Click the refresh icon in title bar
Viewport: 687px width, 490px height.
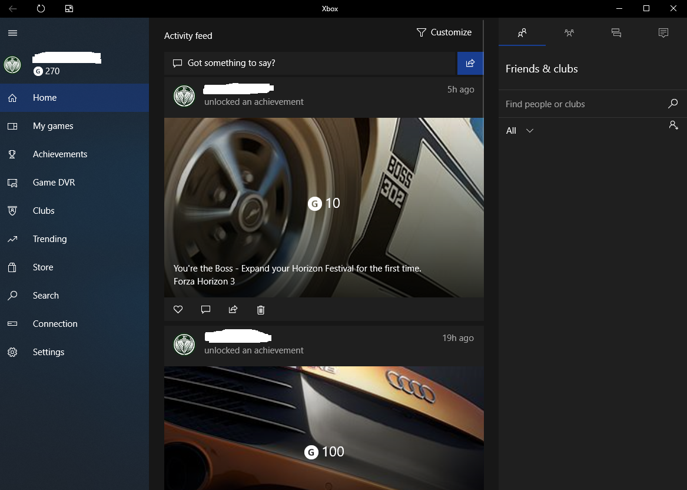41,8
